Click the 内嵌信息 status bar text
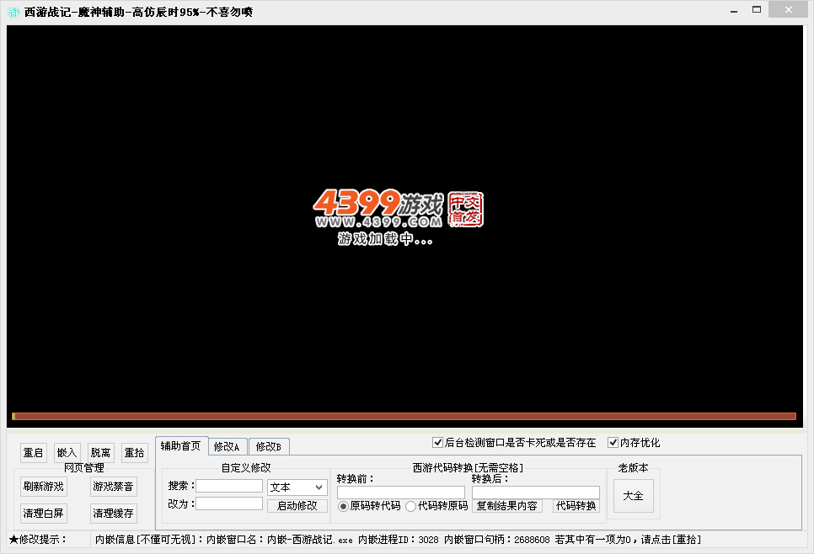This screenshot has width=814, height=554. point(399,540)
